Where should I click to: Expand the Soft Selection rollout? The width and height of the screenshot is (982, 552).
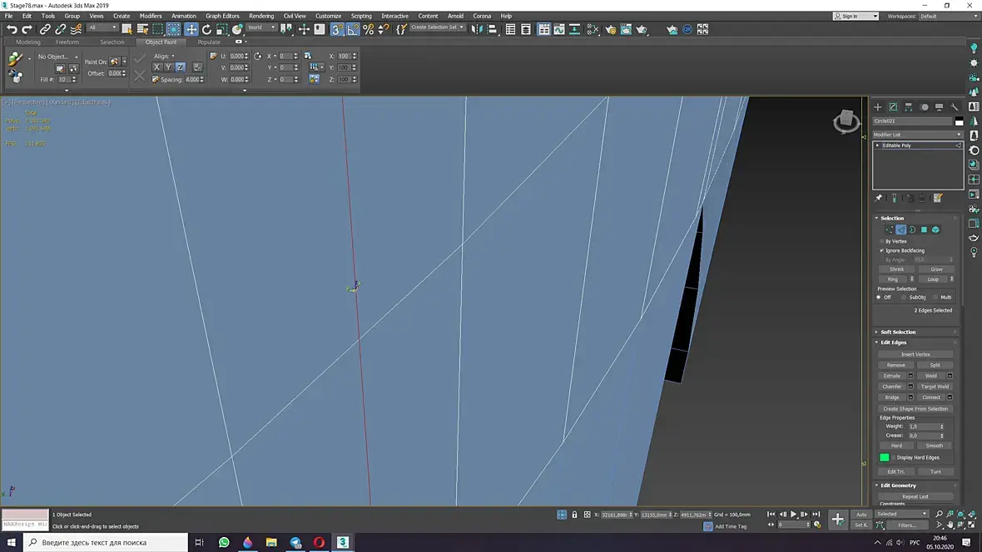coord(898,332)
